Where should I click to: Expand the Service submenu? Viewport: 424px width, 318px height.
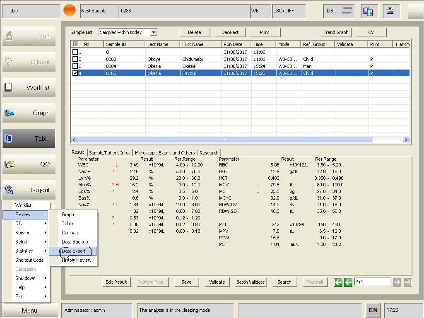pos(45,233)
